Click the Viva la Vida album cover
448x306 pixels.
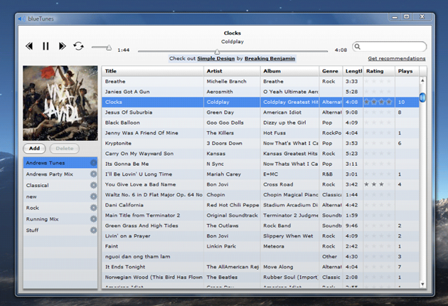click(60, 102)
